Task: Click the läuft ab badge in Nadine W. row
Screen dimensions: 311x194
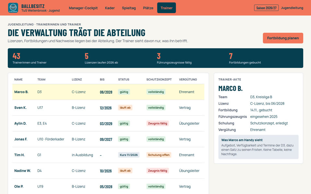Action: 125,171
